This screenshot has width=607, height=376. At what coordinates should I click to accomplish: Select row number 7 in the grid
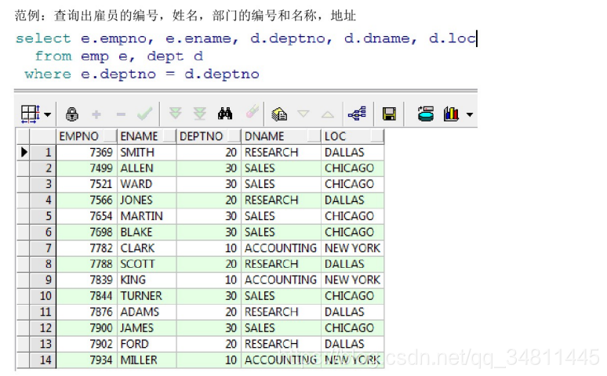[x=43, y=248]
